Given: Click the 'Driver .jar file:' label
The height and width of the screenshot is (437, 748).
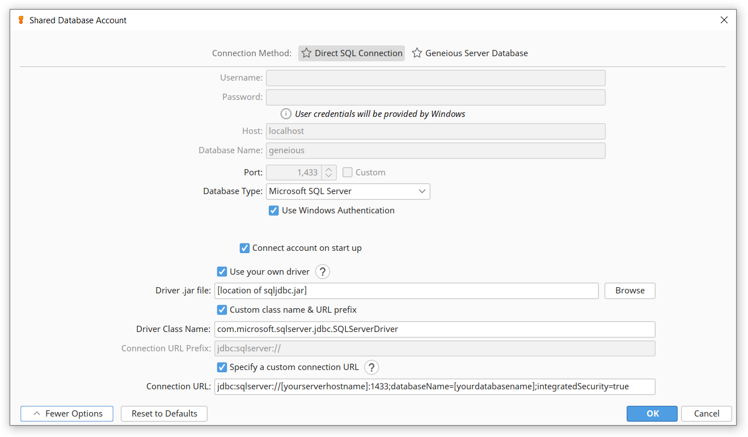Looking at the screenshot, I should click(x=183, y=291).
